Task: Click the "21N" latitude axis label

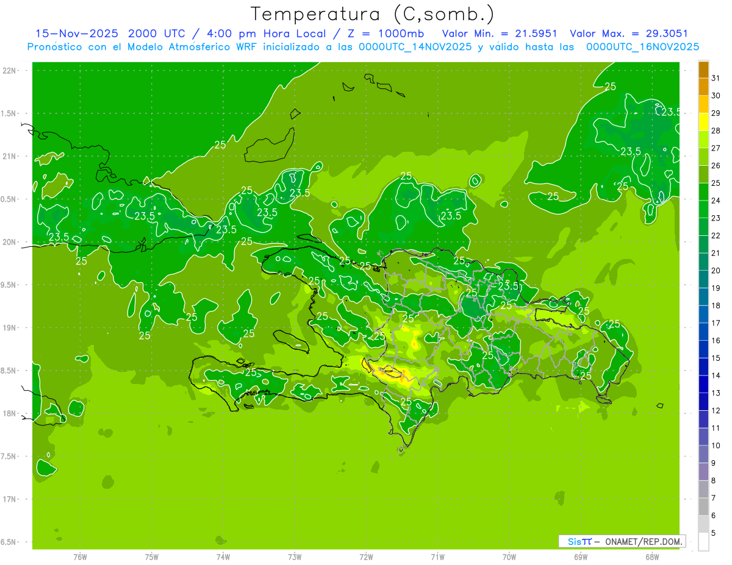Action: pos(9,157)
